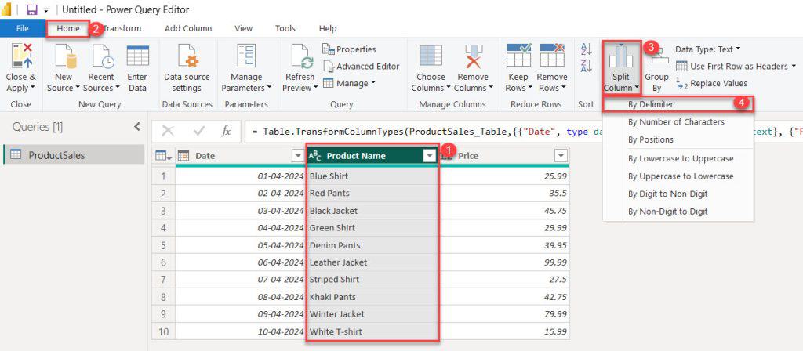Open query Properties

coord(349,49)
